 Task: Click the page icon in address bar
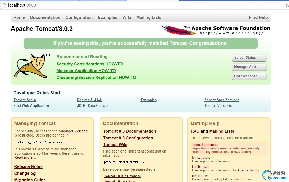coord(4,5)
